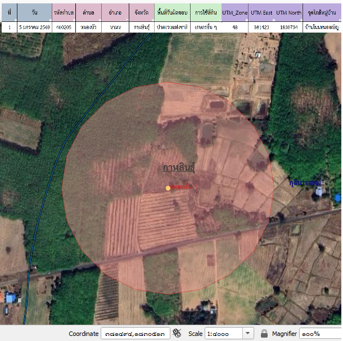Screen dimensions: 343x341
Task: Click into the Coordinate input field
Action: (135, 333)
